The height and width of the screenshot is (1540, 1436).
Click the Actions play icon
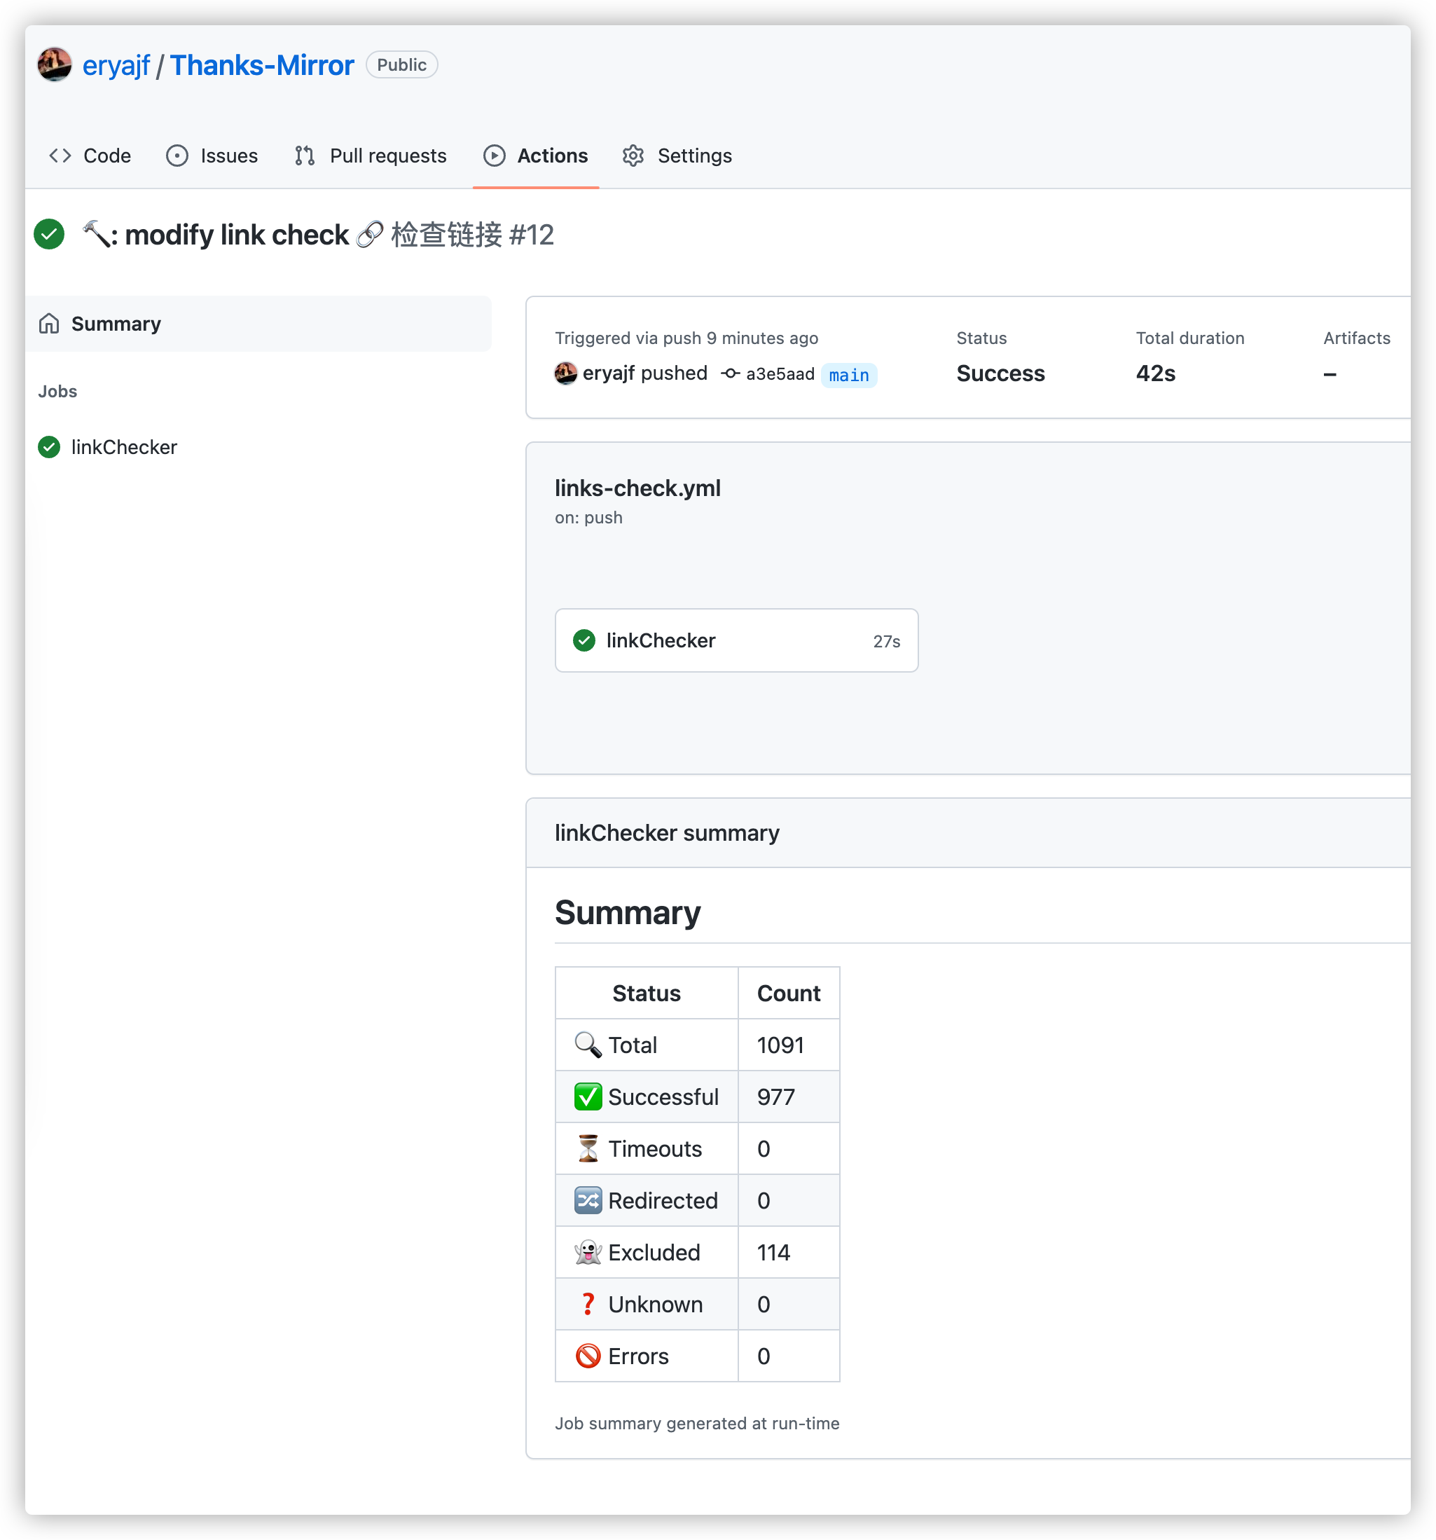tap(494, 156)
